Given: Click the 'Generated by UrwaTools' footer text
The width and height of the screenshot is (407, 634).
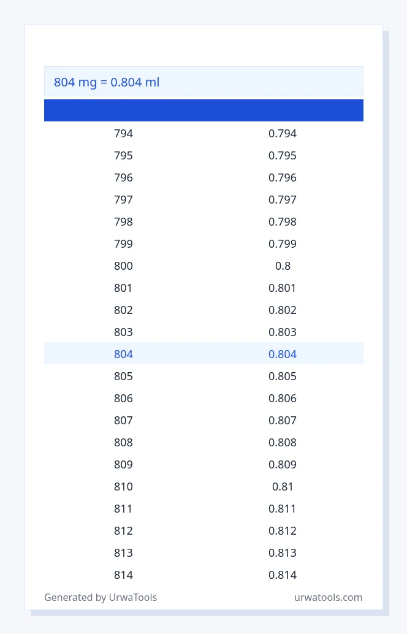Looking at the screenshot, I should [x=101, y=598].
